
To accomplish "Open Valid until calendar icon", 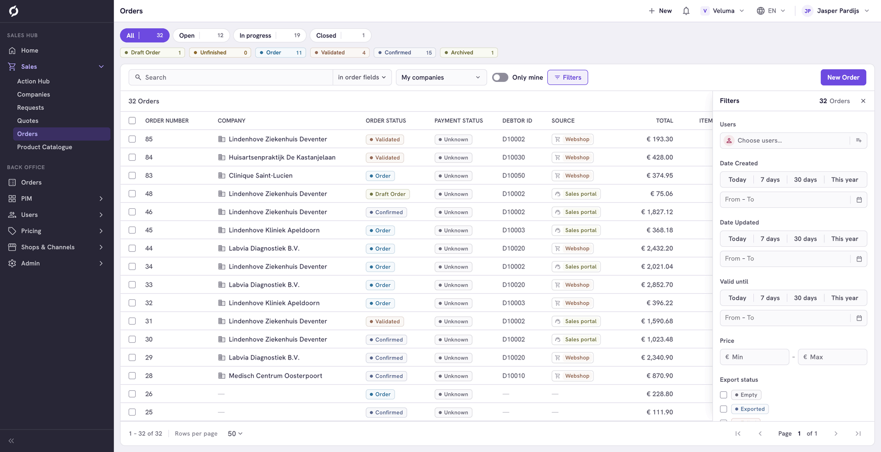I will (859, 318).
